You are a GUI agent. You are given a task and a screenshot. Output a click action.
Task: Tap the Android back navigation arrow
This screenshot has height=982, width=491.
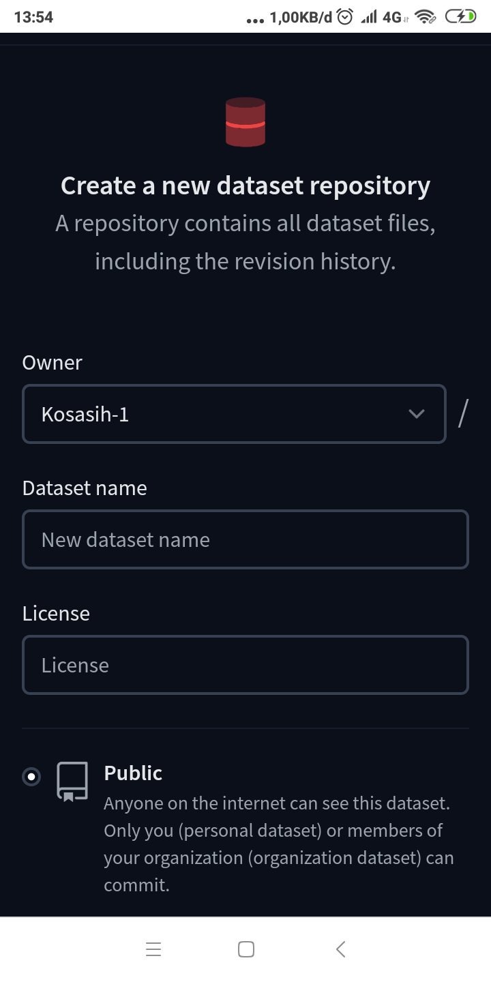point(341,949)
